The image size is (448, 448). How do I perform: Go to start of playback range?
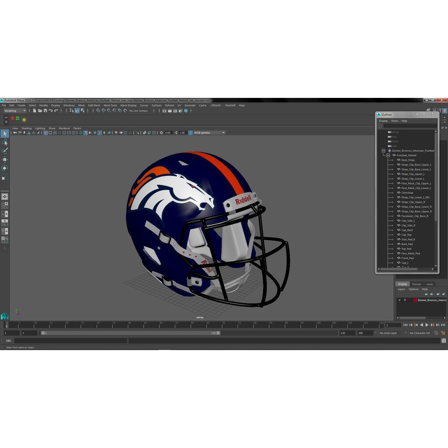[x=405, y=325]
